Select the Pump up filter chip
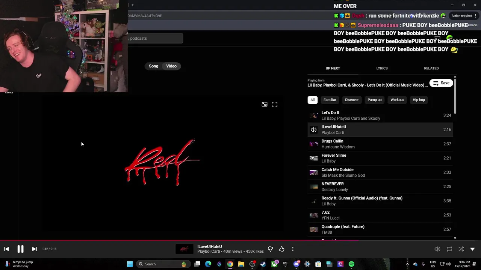Image resolution: width=481 pixels, height=270 pixels. point(374,100)
